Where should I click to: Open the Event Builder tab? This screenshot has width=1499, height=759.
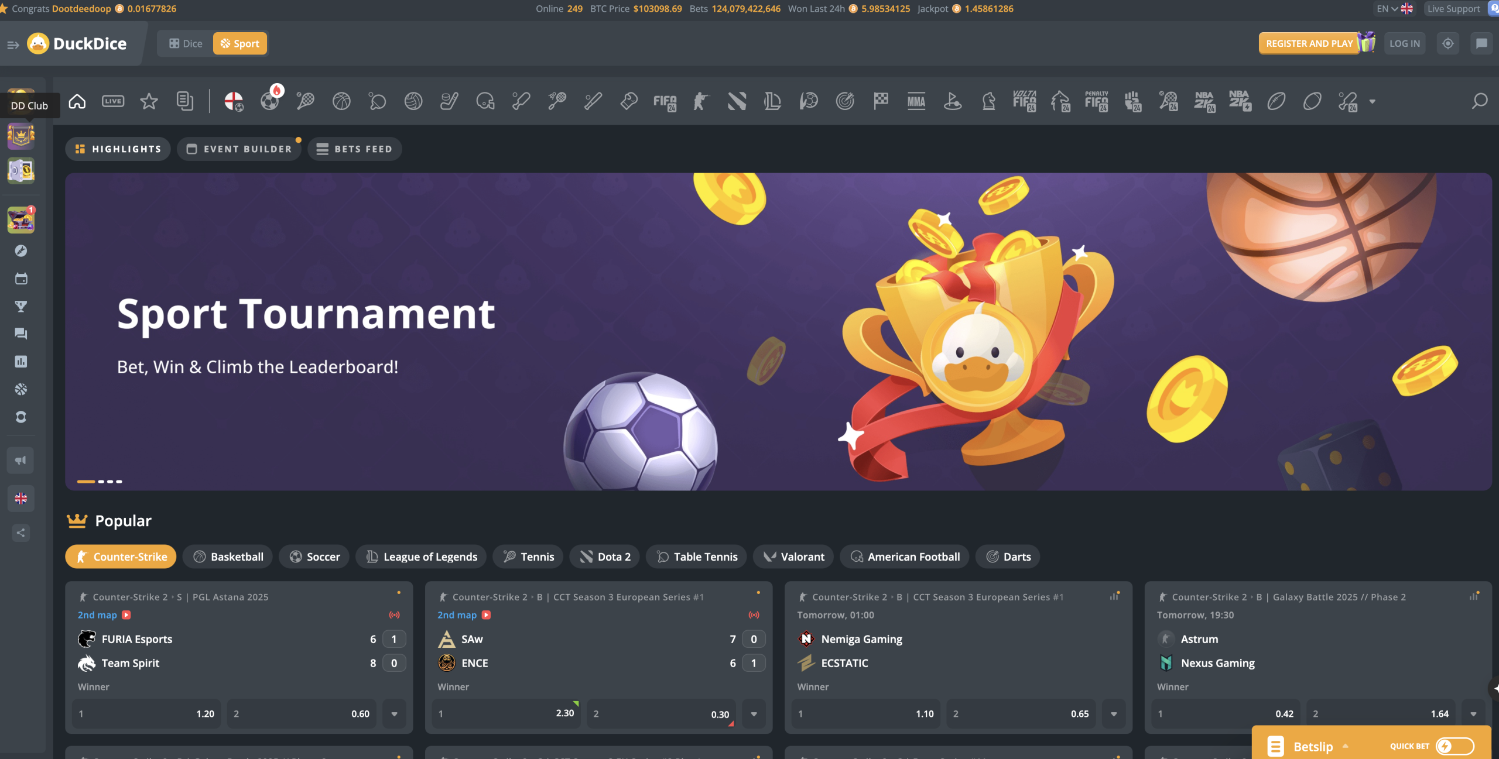pyautogui.click(x=239, y=149)
